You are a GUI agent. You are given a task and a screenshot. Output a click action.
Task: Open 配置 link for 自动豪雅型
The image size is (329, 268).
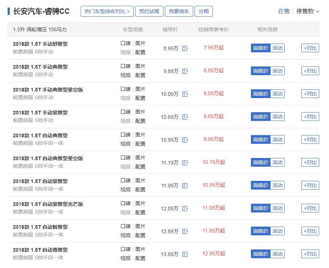[140, 190]
